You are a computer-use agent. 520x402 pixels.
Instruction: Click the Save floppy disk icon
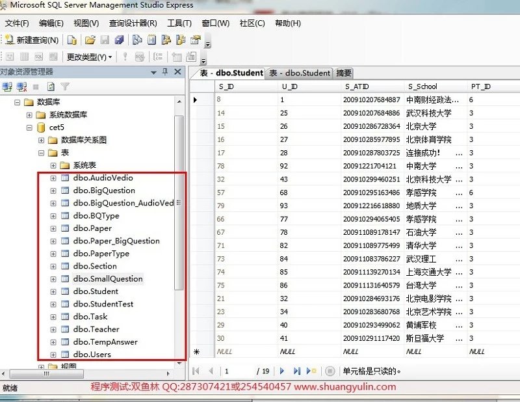coord(105,40)
